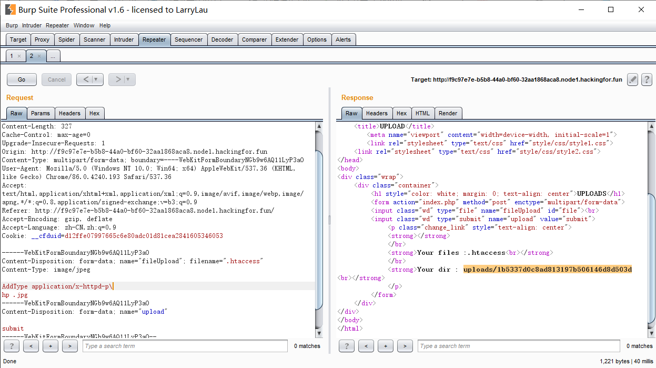
Task: Go back in request history '<' button
Action: pos(90,79)
